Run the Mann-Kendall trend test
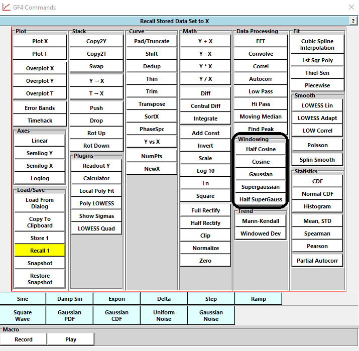 [261, 221]
